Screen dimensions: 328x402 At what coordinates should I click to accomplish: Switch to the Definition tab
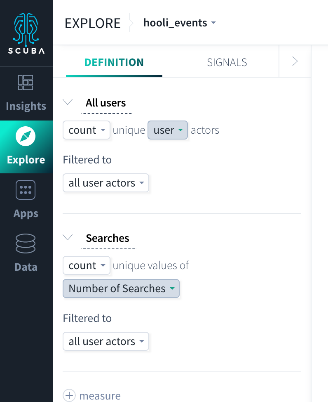[114, 62]
